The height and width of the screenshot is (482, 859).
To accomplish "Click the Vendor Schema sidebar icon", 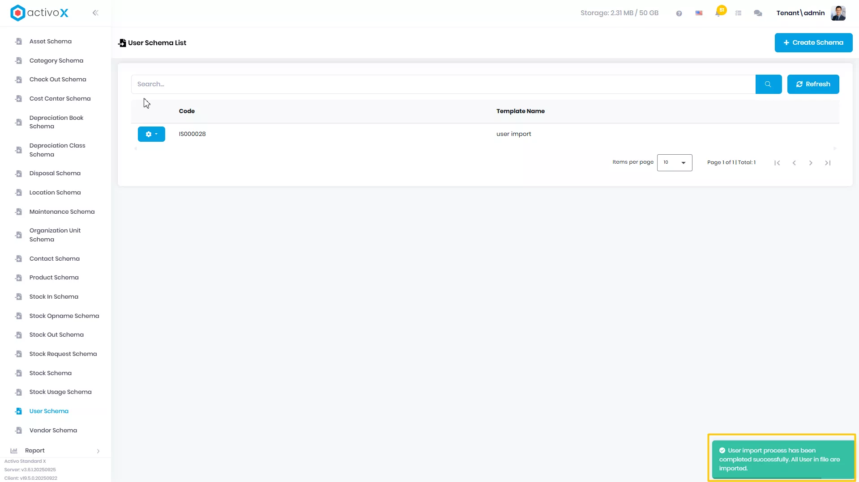I will (x=18, y=431).
